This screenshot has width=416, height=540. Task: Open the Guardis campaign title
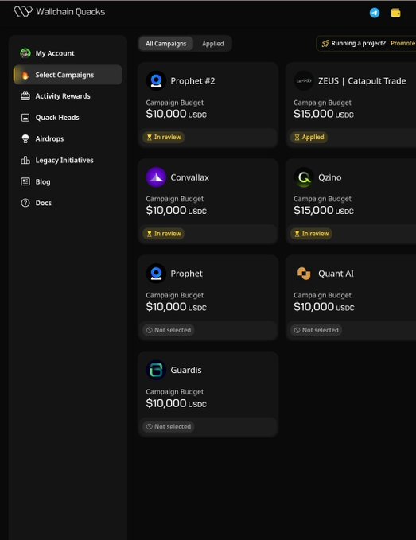click(x=186, y=371)
